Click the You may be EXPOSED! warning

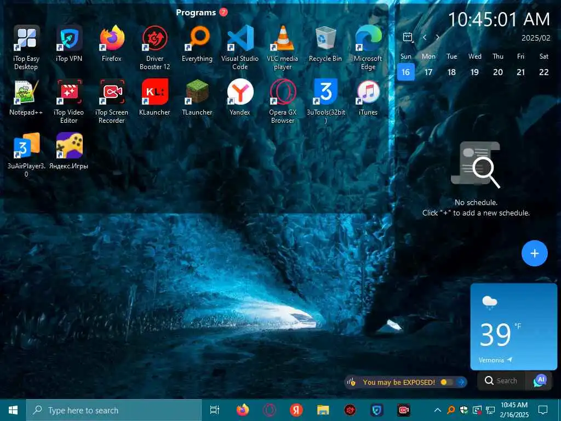click(x=399, y=382)
